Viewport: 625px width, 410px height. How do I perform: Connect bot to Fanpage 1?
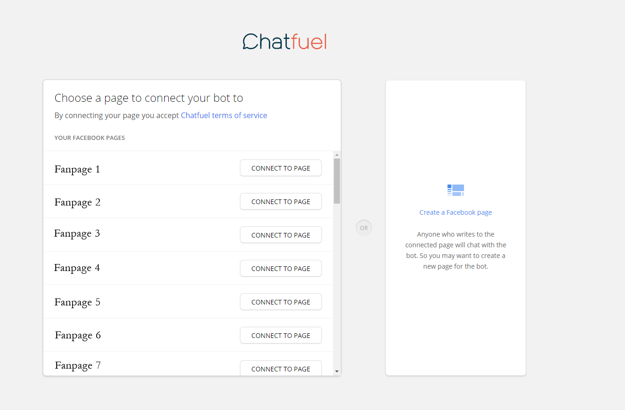pyautogui.click(x=280, y=168)
